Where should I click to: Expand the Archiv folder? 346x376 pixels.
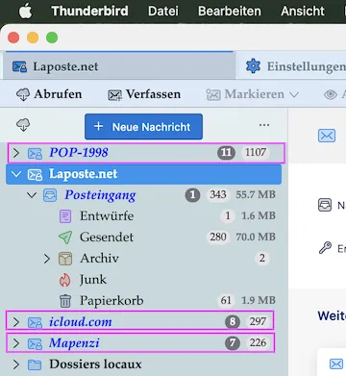click(47, 259)
